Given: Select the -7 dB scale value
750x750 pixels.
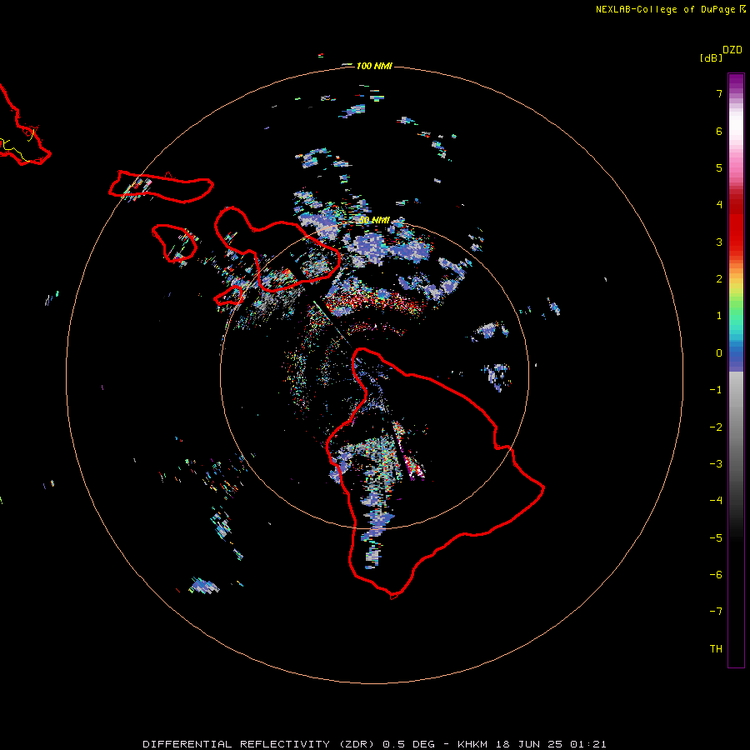Looking at the screenshot, I should point(716,612).
